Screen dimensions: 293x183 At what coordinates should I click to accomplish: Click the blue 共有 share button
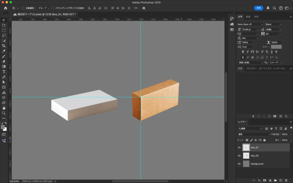click(258, 8)
